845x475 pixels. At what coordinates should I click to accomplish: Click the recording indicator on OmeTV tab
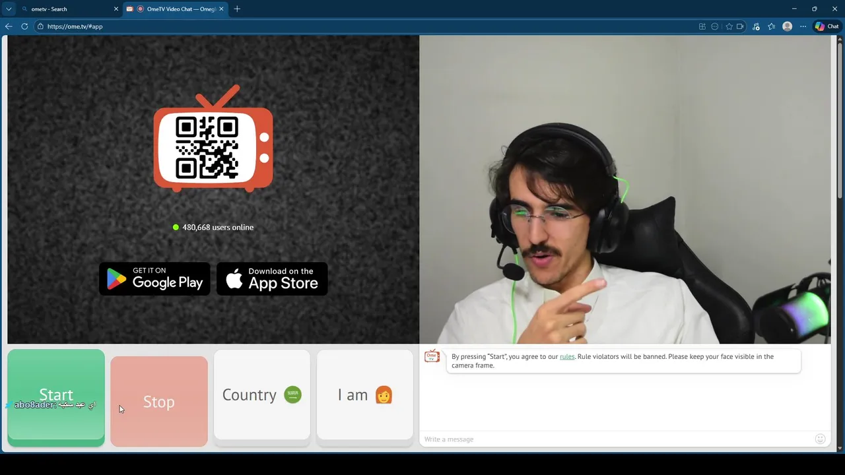[x=140, y=9]
